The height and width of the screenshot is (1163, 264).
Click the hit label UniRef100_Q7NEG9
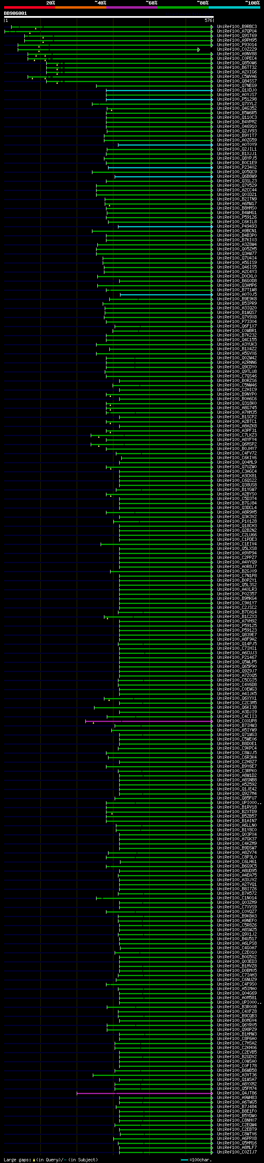pos(237,86)
